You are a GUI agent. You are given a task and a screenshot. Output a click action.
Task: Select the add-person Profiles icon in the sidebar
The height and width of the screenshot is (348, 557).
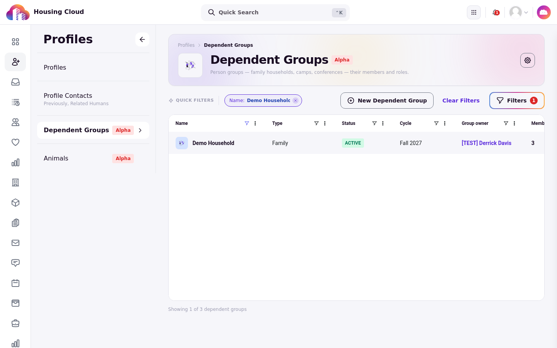[15, 62]
